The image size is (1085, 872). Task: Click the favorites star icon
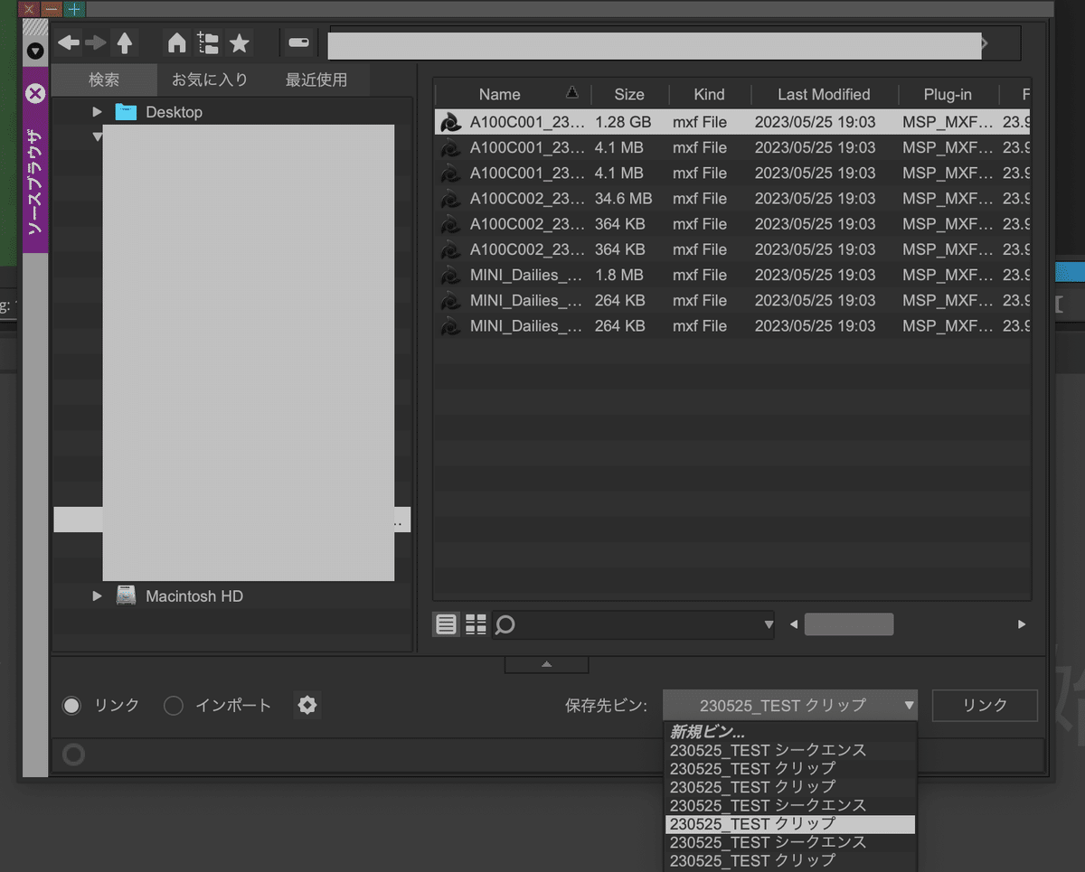coord(239,42)
